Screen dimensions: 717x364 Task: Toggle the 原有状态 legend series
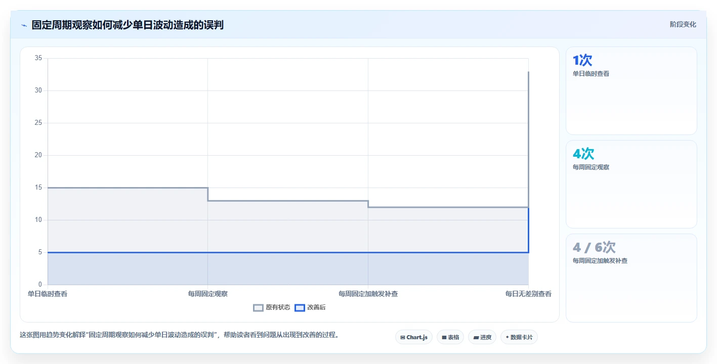[272, 307]
